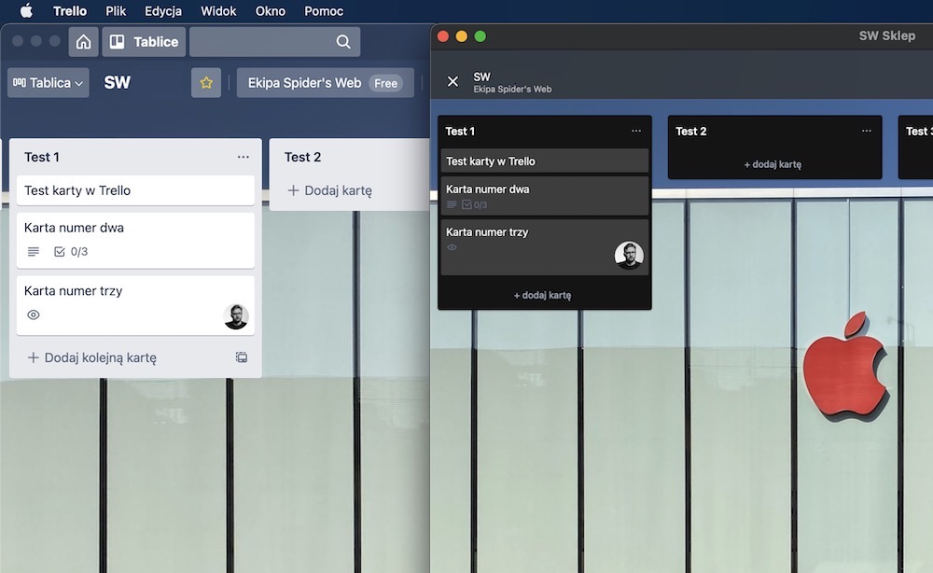Open dark card Test karty w Trello

pyautogui.click(x=545, y=161)
